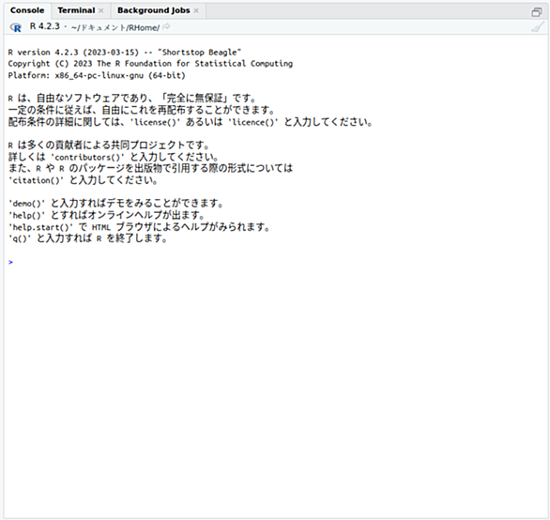This screenshot has width=550, height=520.
Task: Click the line starting with 'help.start()'
Action: 139,226
